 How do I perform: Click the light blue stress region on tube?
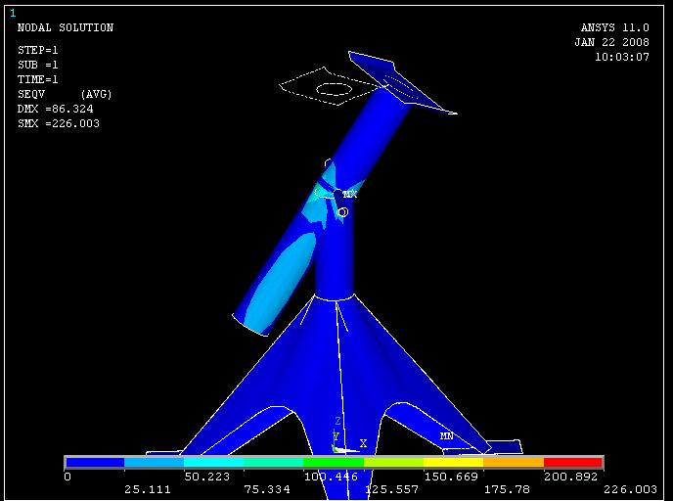(x=281, y=284)
